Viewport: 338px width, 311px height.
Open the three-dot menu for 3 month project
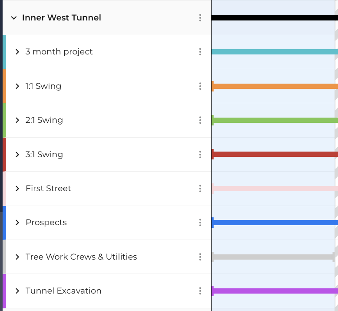pos(200,52)
